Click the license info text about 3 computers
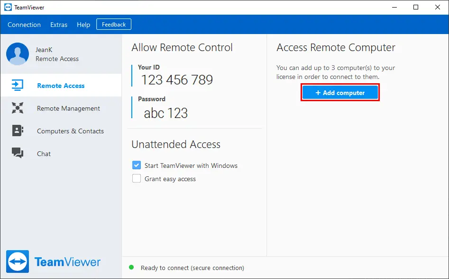Screen dimensions: 449x279 (336, 72)
